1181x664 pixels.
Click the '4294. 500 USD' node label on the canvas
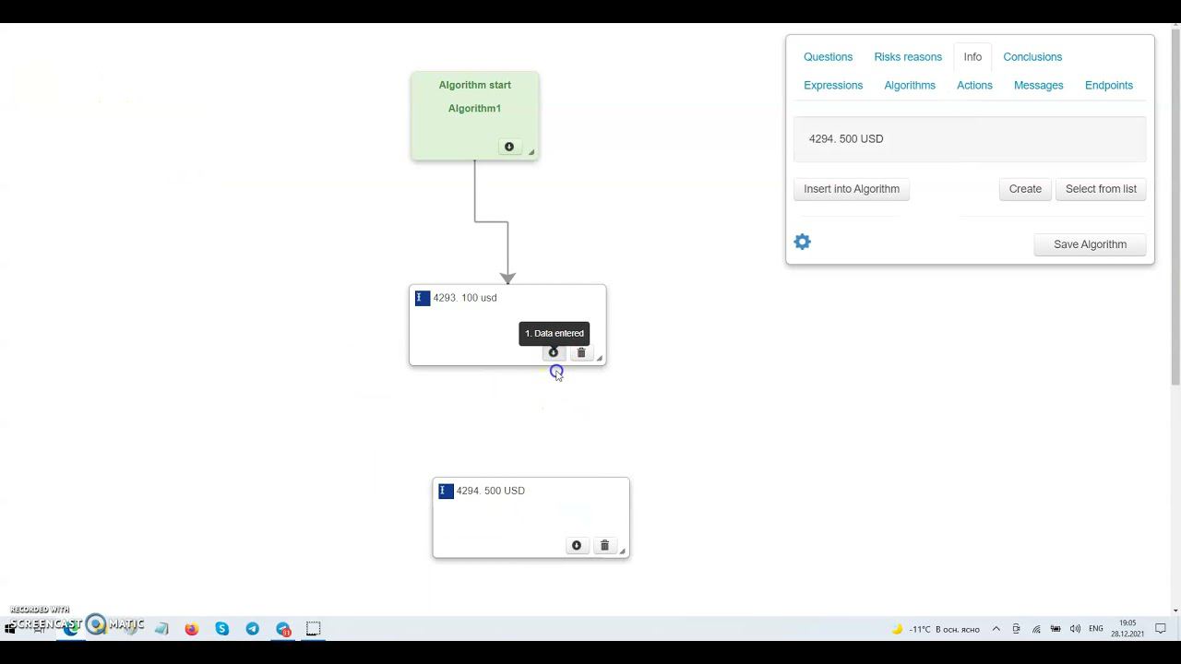pos(491,491)
